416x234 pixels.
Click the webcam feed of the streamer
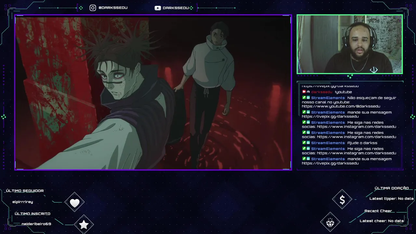(x=350, y=44)
